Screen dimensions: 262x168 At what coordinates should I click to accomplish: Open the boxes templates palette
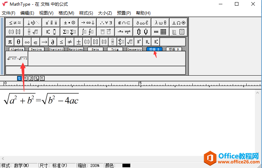coord(178,32)
